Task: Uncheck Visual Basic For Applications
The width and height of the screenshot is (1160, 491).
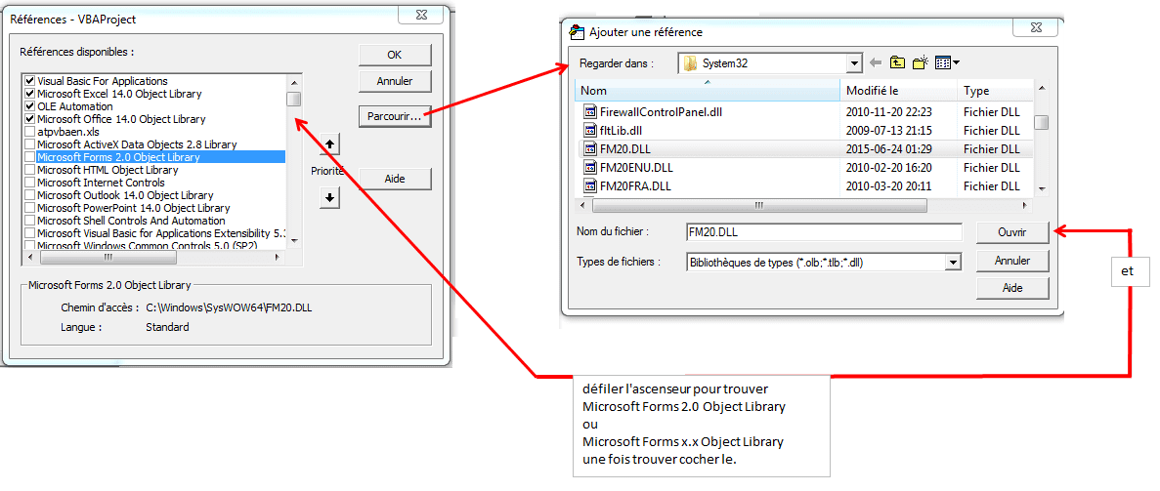Action: 29,81
